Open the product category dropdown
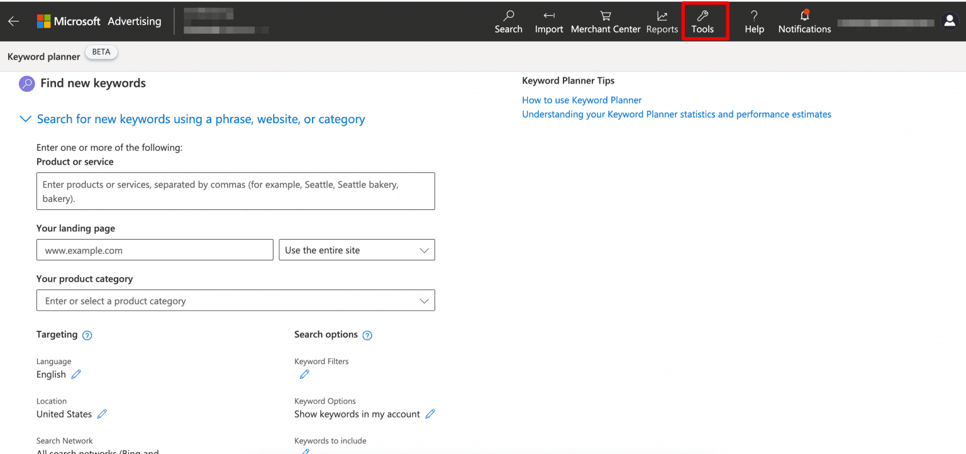This screenshot has height=454, width=966. (x=424, y=301)
